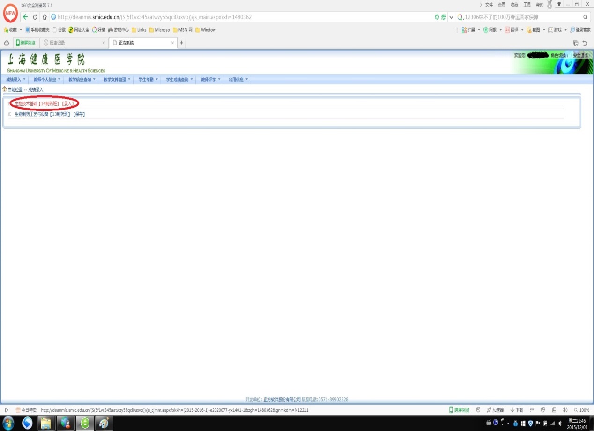
Task: Click the restore closed tab undo icon
Action: point(585,43)
